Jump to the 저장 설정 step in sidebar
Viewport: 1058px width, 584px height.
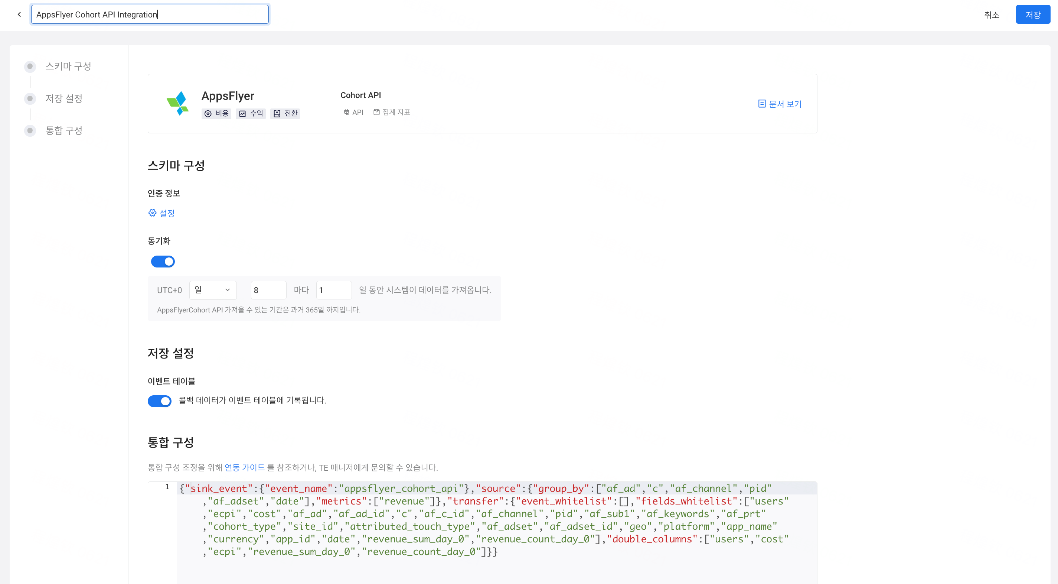point(63,99)
